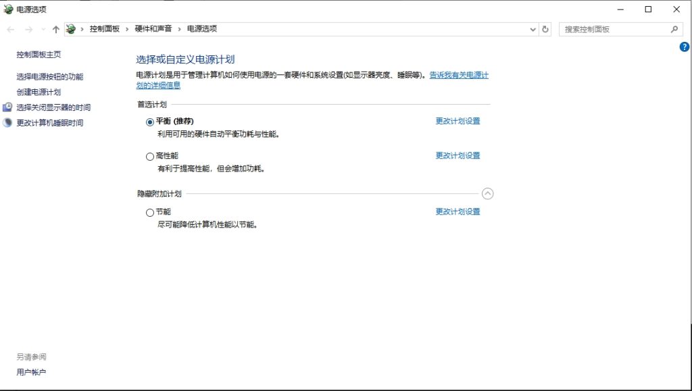Maximize the 电源选项 window
This screenshot has width=692, height=391.
coord(648,9)
